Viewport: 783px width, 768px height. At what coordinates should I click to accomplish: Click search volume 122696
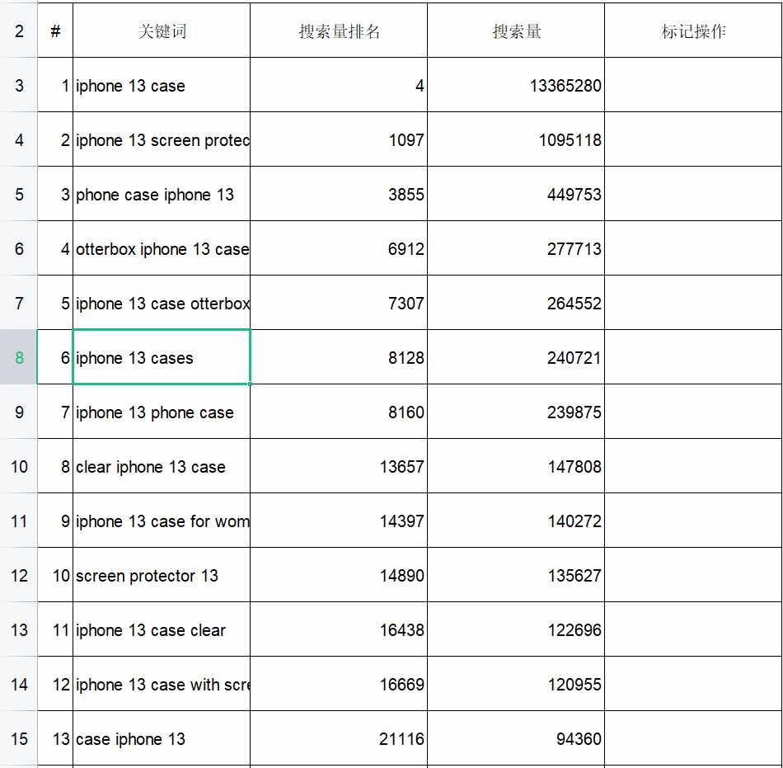pos(516,629)
